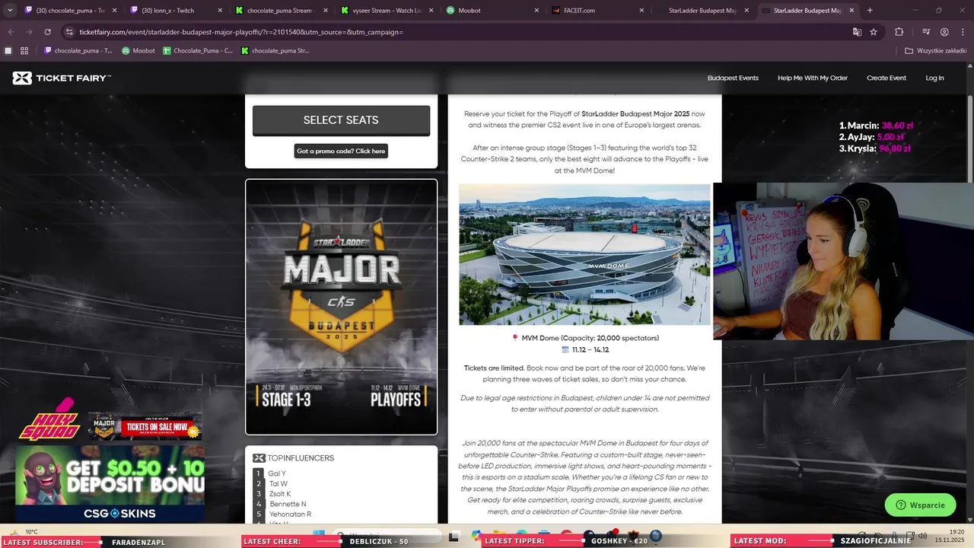Close the active StarLadder Budapest Major tab
The width and height of the screenshot is (974, 548).
[x=851, y=11]
